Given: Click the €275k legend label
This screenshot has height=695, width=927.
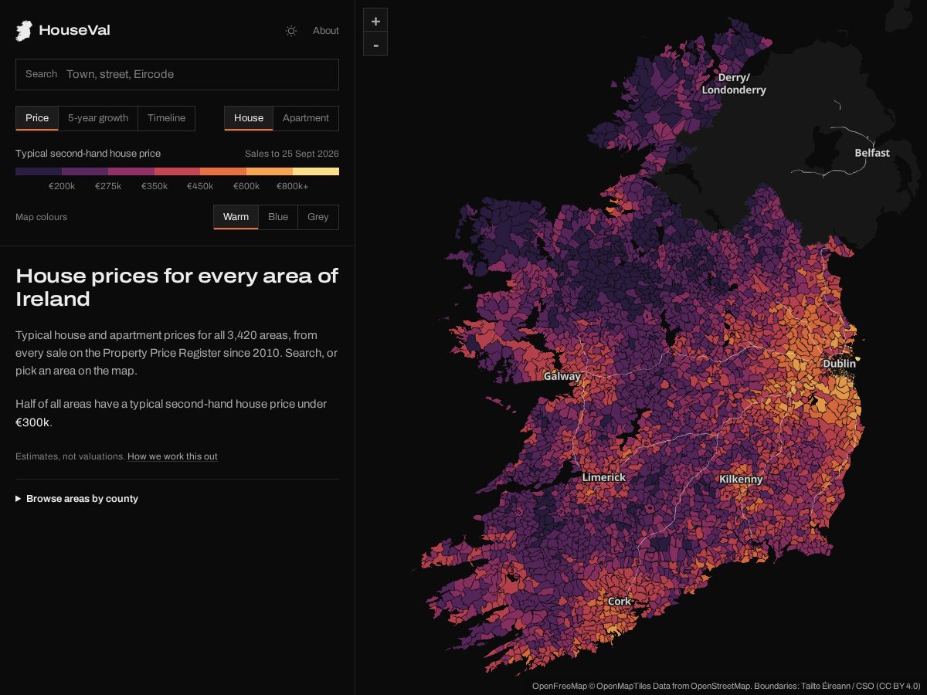Looking at the screenshot, I should click(108, 186).
